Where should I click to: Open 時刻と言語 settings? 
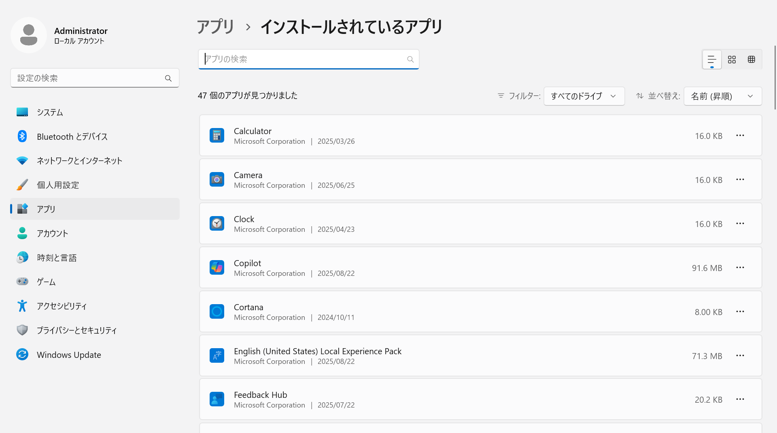[x=95, y=258]
